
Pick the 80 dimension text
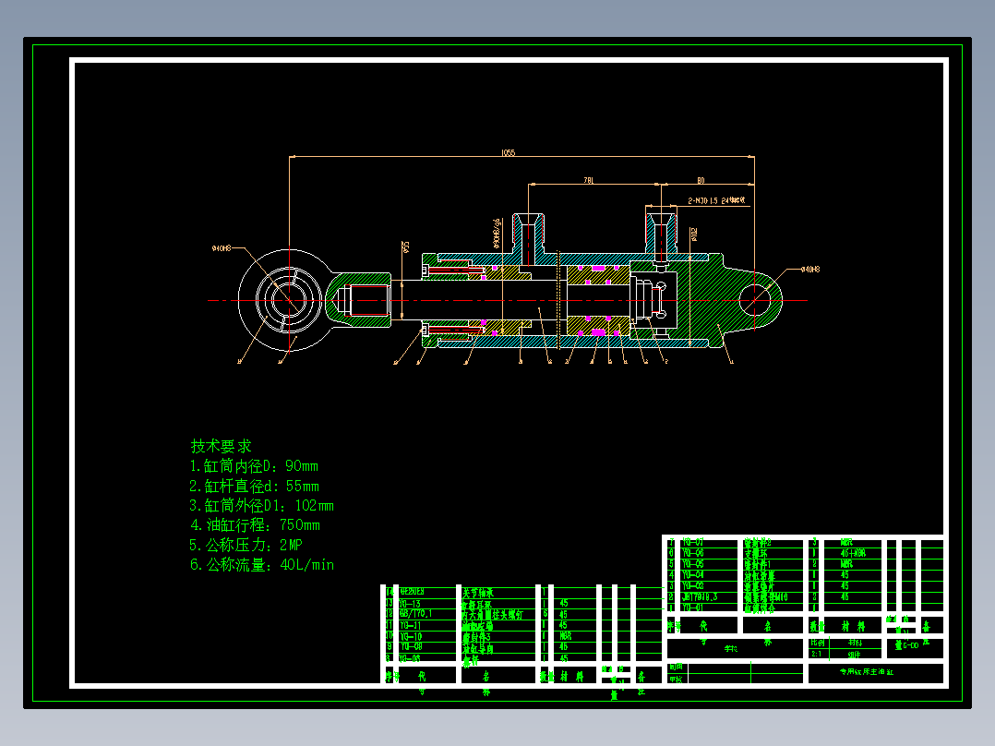[x=701, y=181]
